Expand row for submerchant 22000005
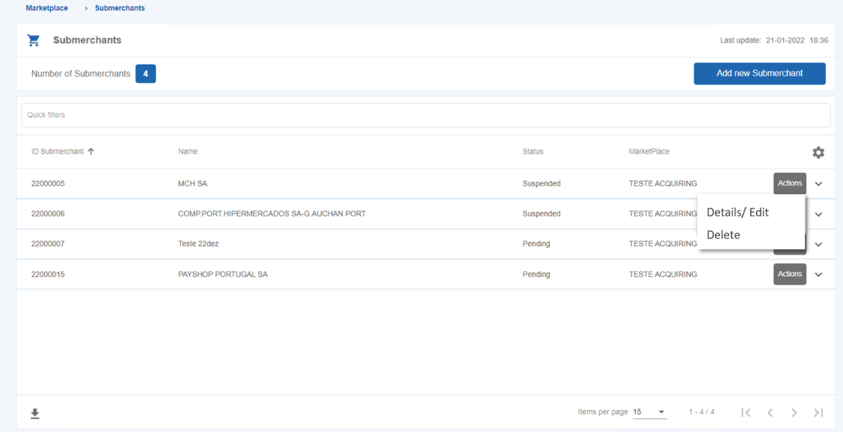The width and height of the screenshot is (843, 432). click(x=818, y=184)
